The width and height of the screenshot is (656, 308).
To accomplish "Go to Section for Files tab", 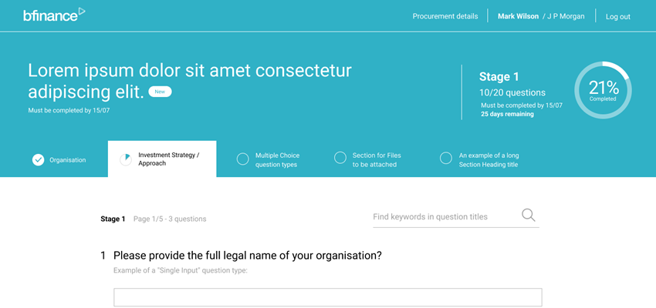I will [x=367, y=160].
